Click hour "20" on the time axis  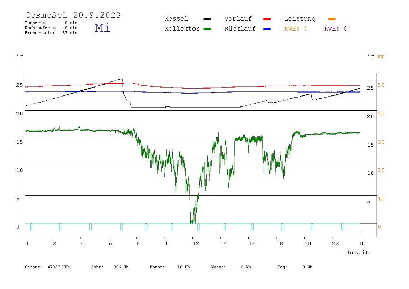tap(308, 243)
